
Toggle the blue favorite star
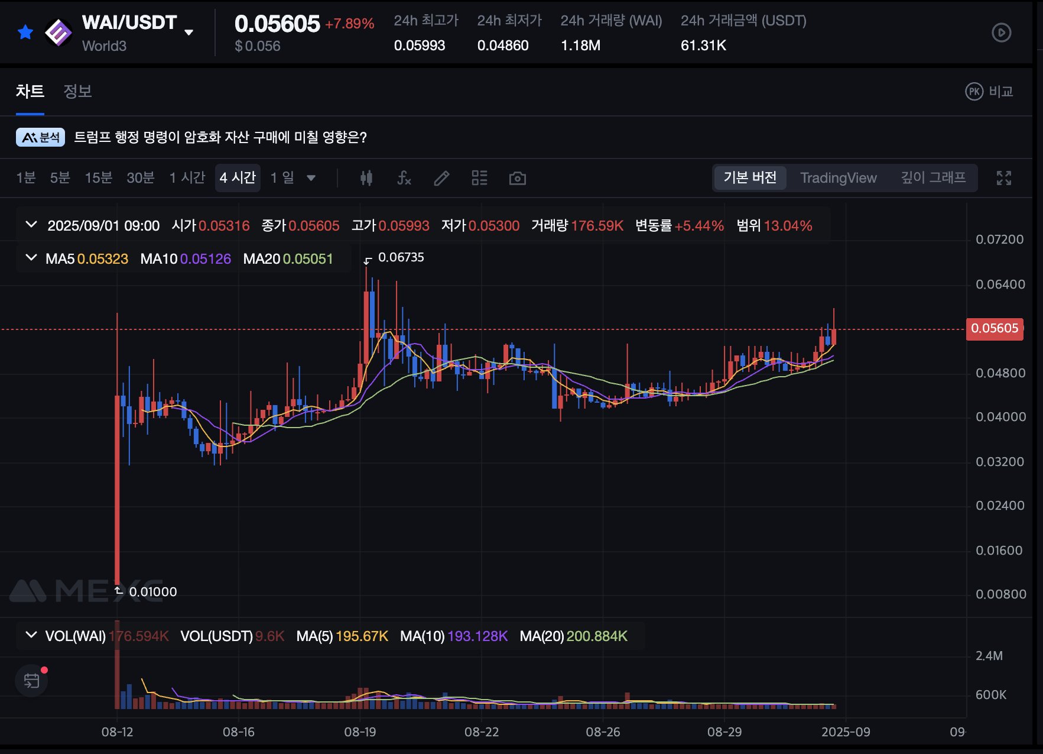(x=25, y=32)
